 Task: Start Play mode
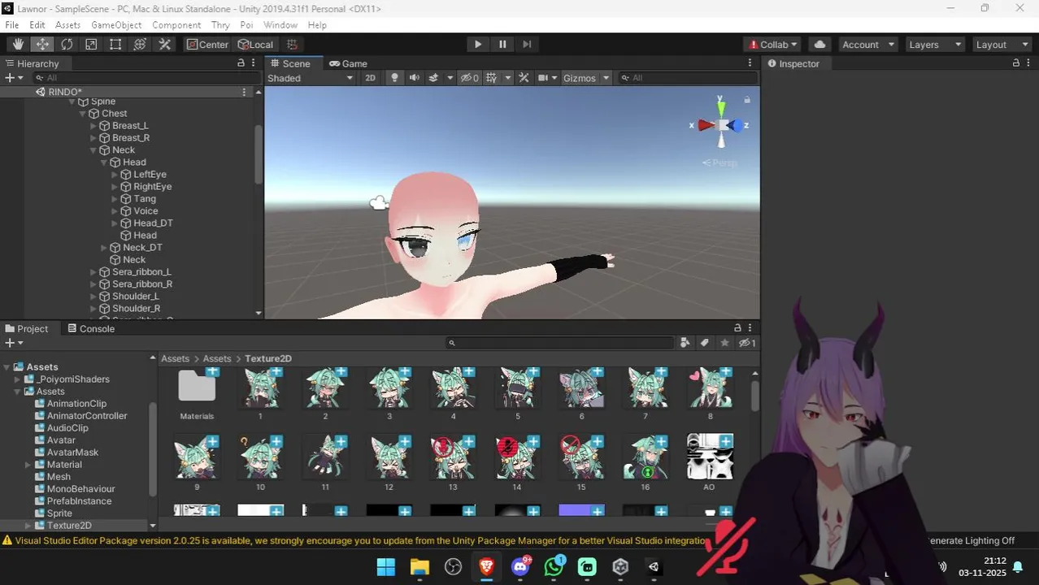(478, 45)
